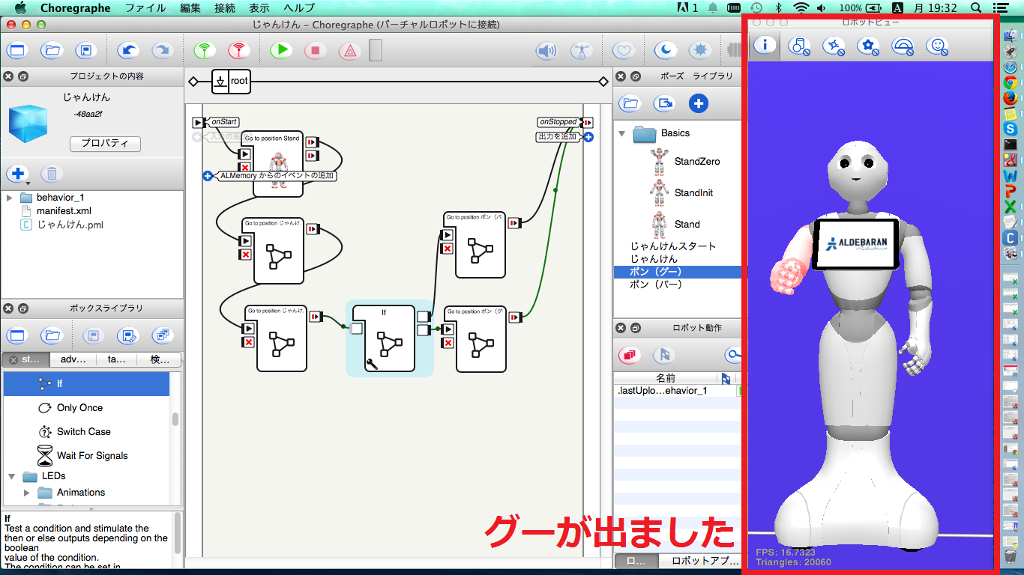Click onStart input play button
This screenshot has width=1024, height=575.
pyautogui.click(x=198, y=122)
